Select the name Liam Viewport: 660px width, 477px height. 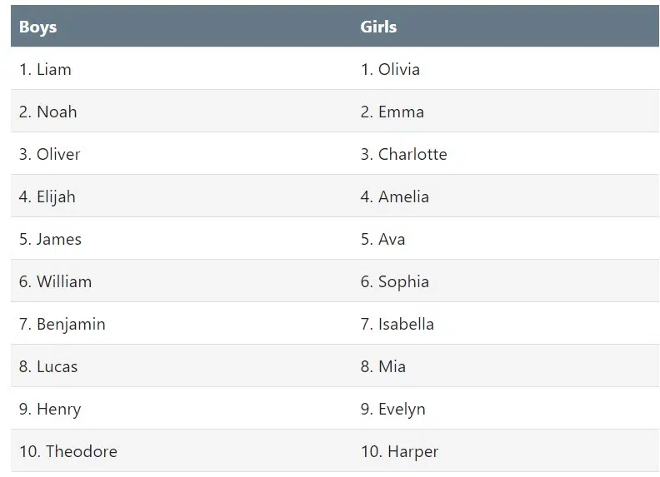pos(54,69)
